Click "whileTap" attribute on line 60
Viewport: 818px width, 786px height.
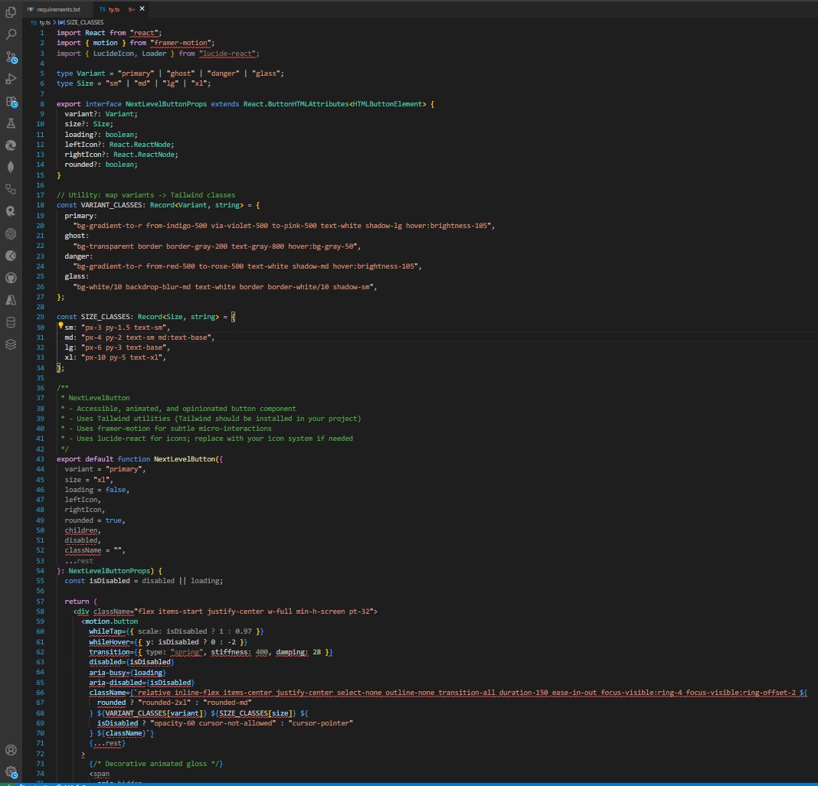(106, 631)
